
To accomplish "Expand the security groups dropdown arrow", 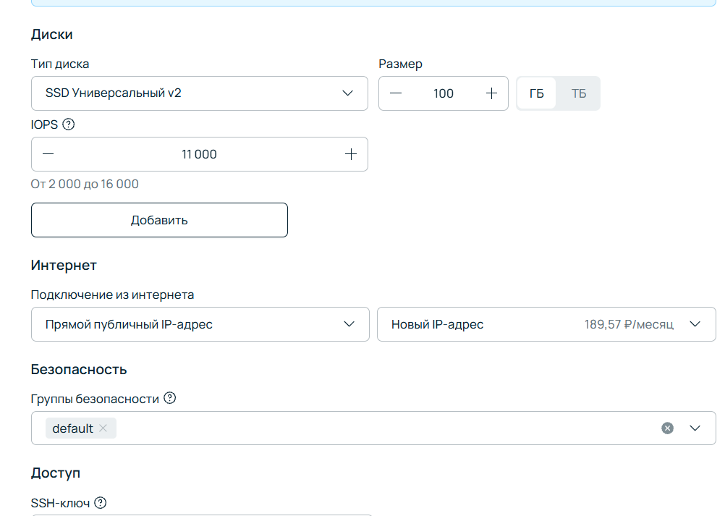I will coord(695,428).
